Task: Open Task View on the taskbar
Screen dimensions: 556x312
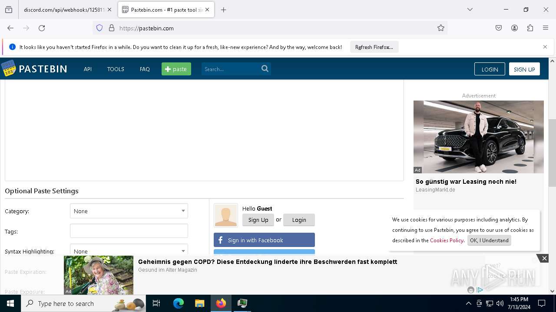Action: pyautogui.click(x=156, y=303)
